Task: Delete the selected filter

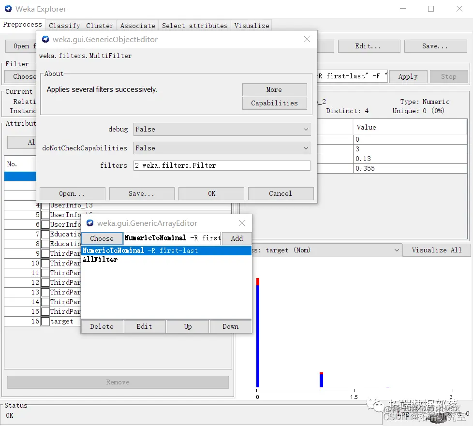Action: (102, 326)
